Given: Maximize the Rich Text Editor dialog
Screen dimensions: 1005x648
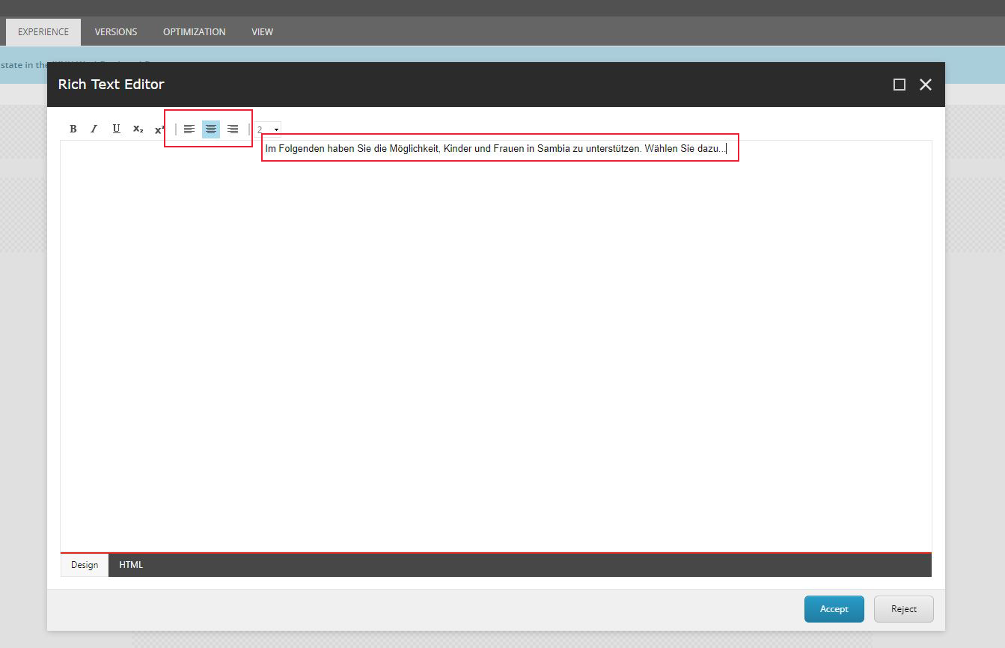Looking at the screenshot, I should 899,85.
